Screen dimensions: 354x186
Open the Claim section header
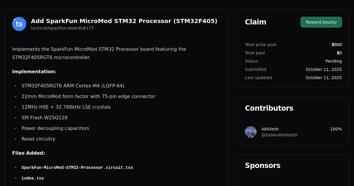tap(255, 22)
